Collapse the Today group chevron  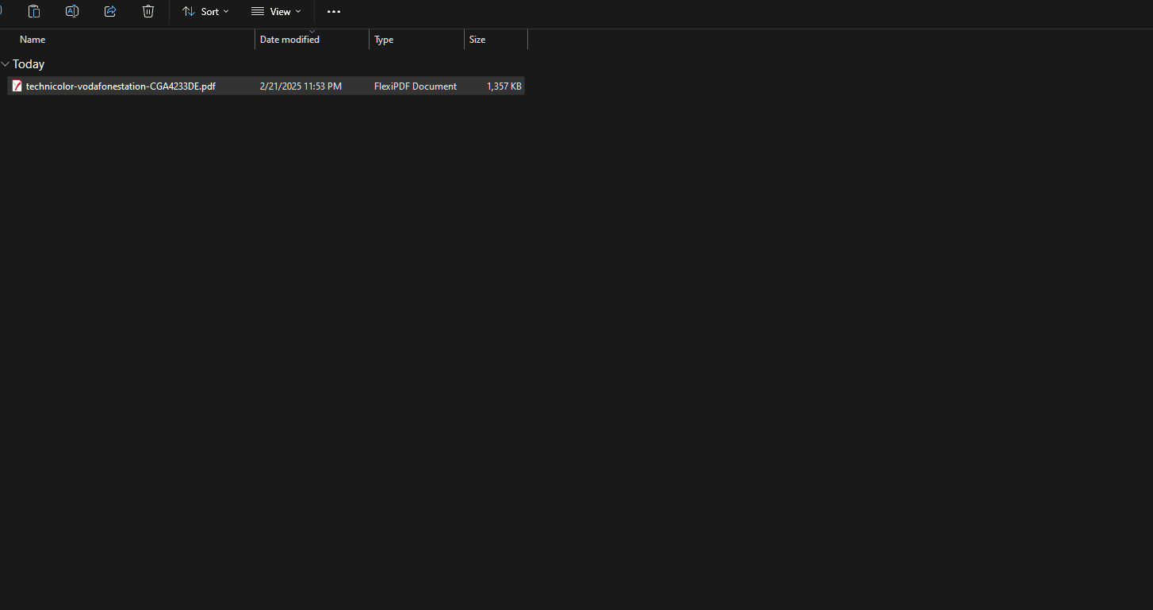[x=6, y=64]
